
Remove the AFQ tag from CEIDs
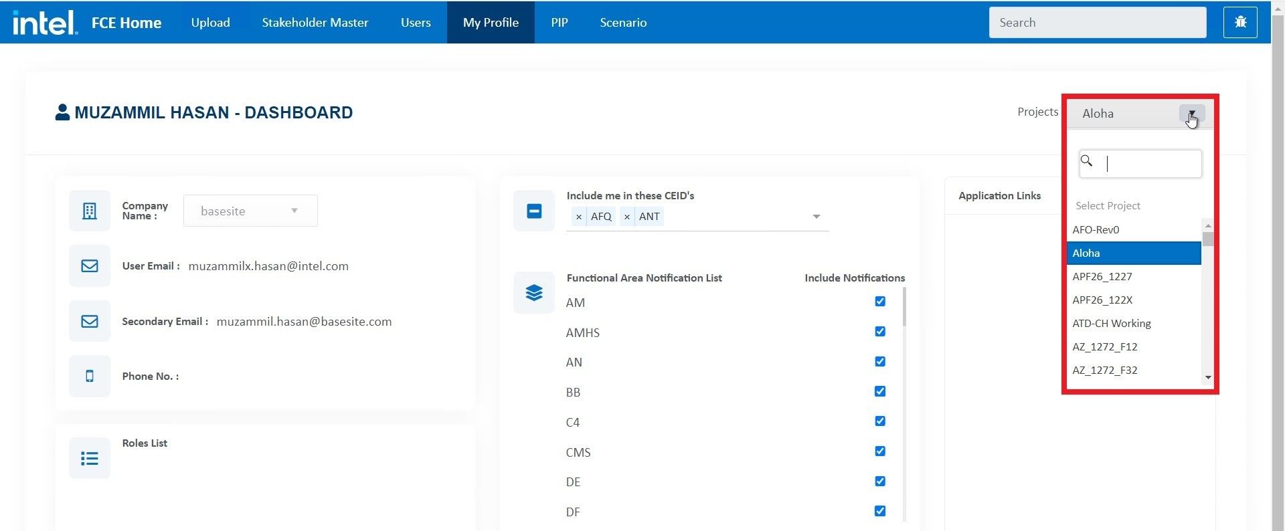click(x=579, y=217)
